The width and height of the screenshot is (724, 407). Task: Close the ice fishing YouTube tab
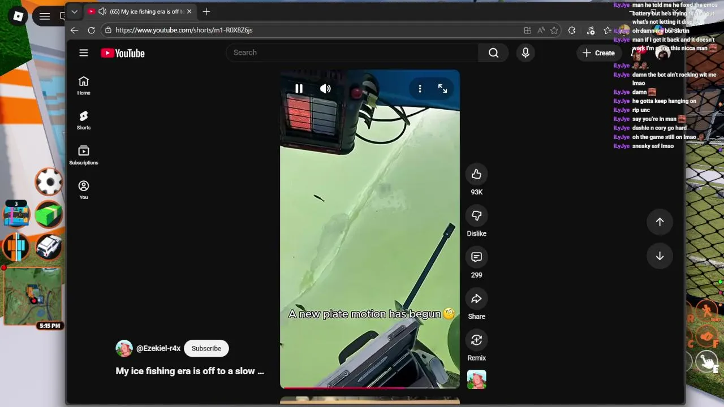pos(189,11)
